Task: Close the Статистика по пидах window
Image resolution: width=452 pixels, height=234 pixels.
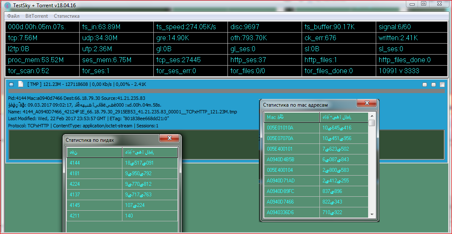Action: coord(169,138)
